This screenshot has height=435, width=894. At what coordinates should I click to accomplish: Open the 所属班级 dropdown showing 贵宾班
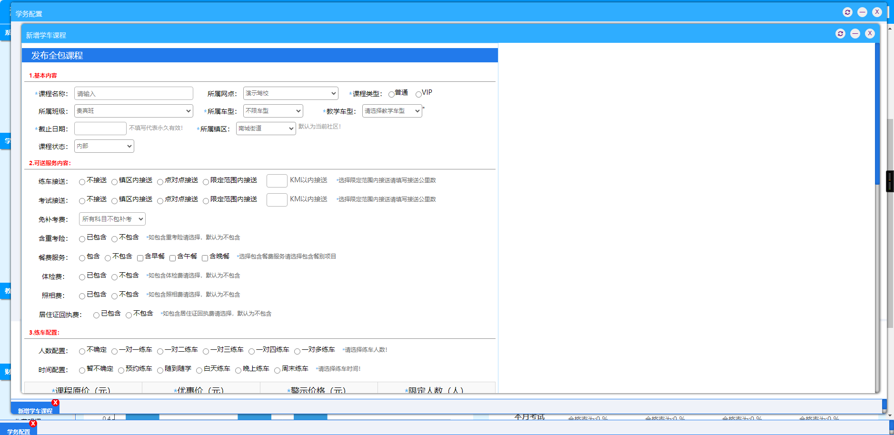pos(133,110)
